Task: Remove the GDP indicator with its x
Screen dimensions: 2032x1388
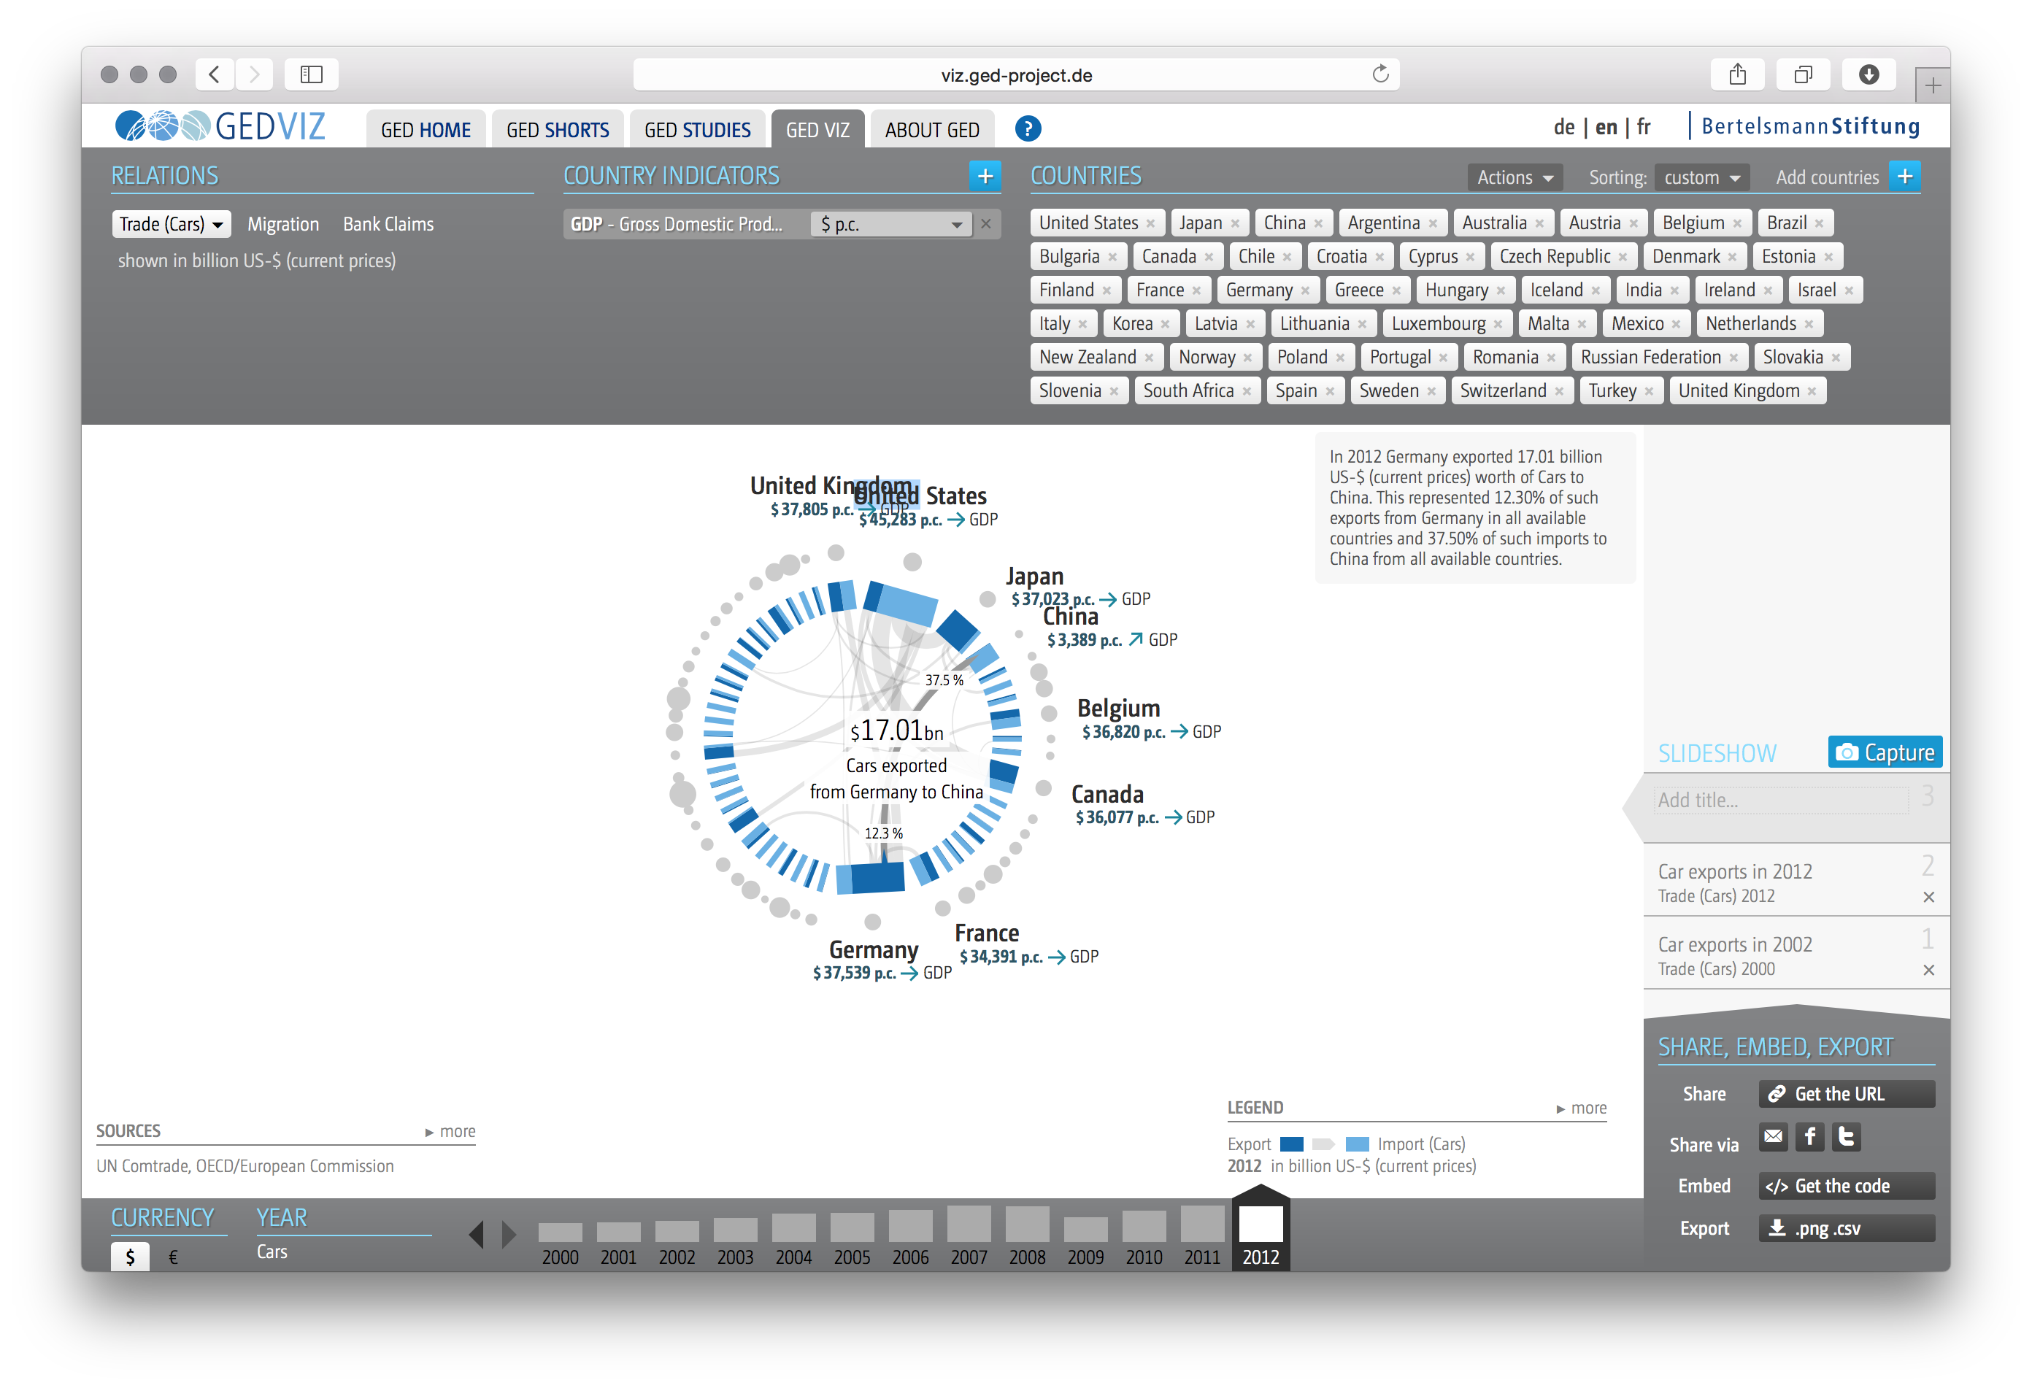Action: pyautogui.click(x=986, y=225)
